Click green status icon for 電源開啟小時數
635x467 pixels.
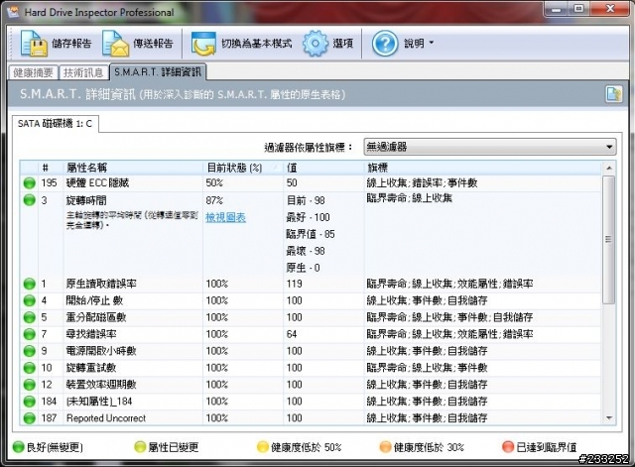pos(29,351)
